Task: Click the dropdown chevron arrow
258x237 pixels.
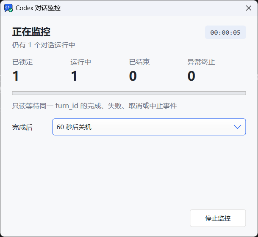Action: point(237,127)
